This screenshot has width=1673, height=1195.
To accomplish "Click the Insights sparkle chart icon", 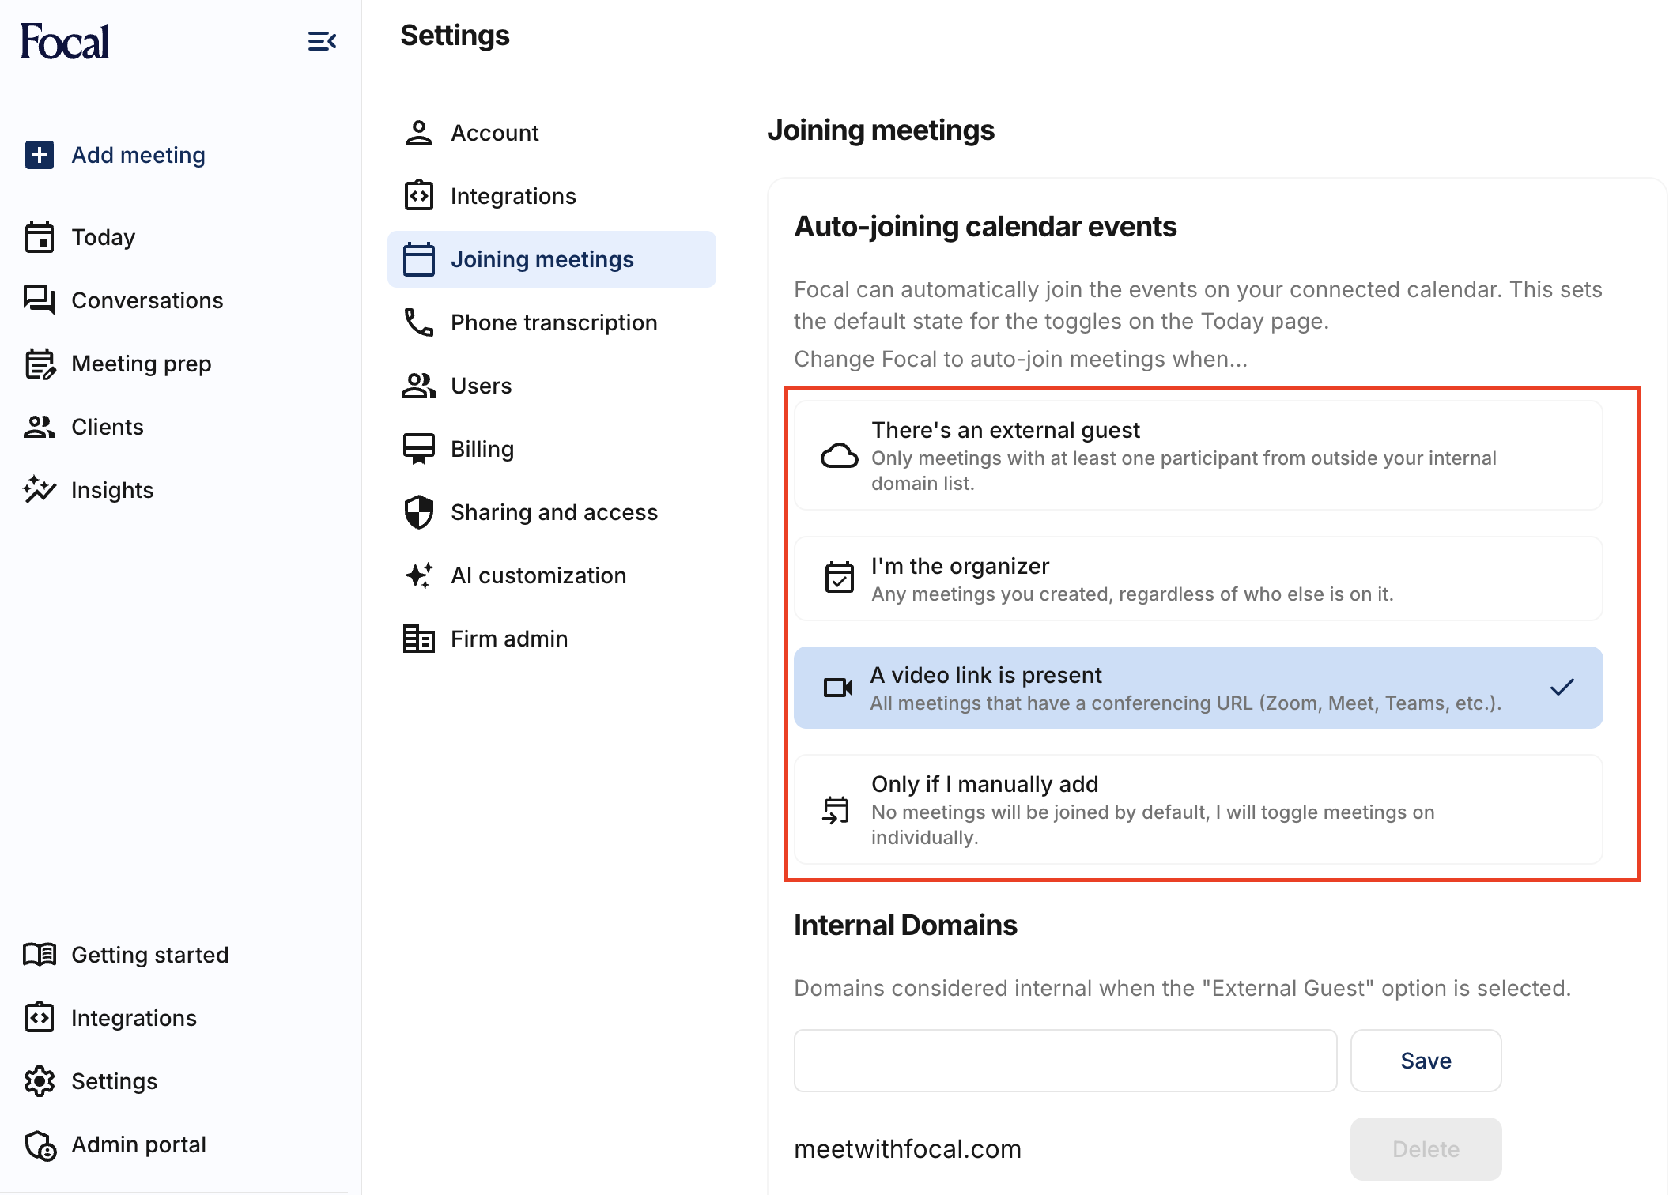I will pyautogui.click(x=40, y=490).
